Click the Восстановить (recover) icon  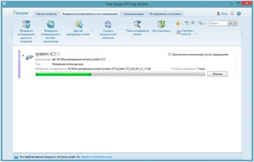click(161, 25)
